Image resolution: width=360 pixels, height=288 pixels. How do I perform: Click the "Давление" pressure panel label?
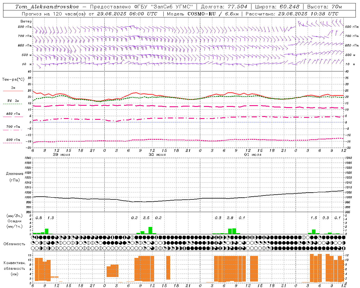pyautogui.click(x=15, y=174)
